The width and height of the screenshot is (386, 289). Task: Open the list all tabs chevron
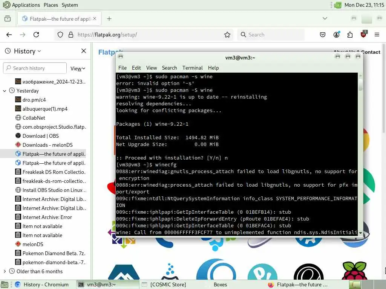point(325,18)
